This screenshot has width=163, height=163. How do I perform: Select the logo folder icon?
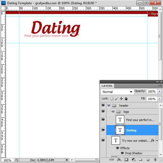point(118,111)
